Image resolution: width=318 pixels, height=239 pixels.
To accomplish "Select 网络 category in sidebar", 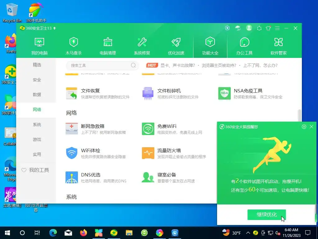I will [37, 110].
